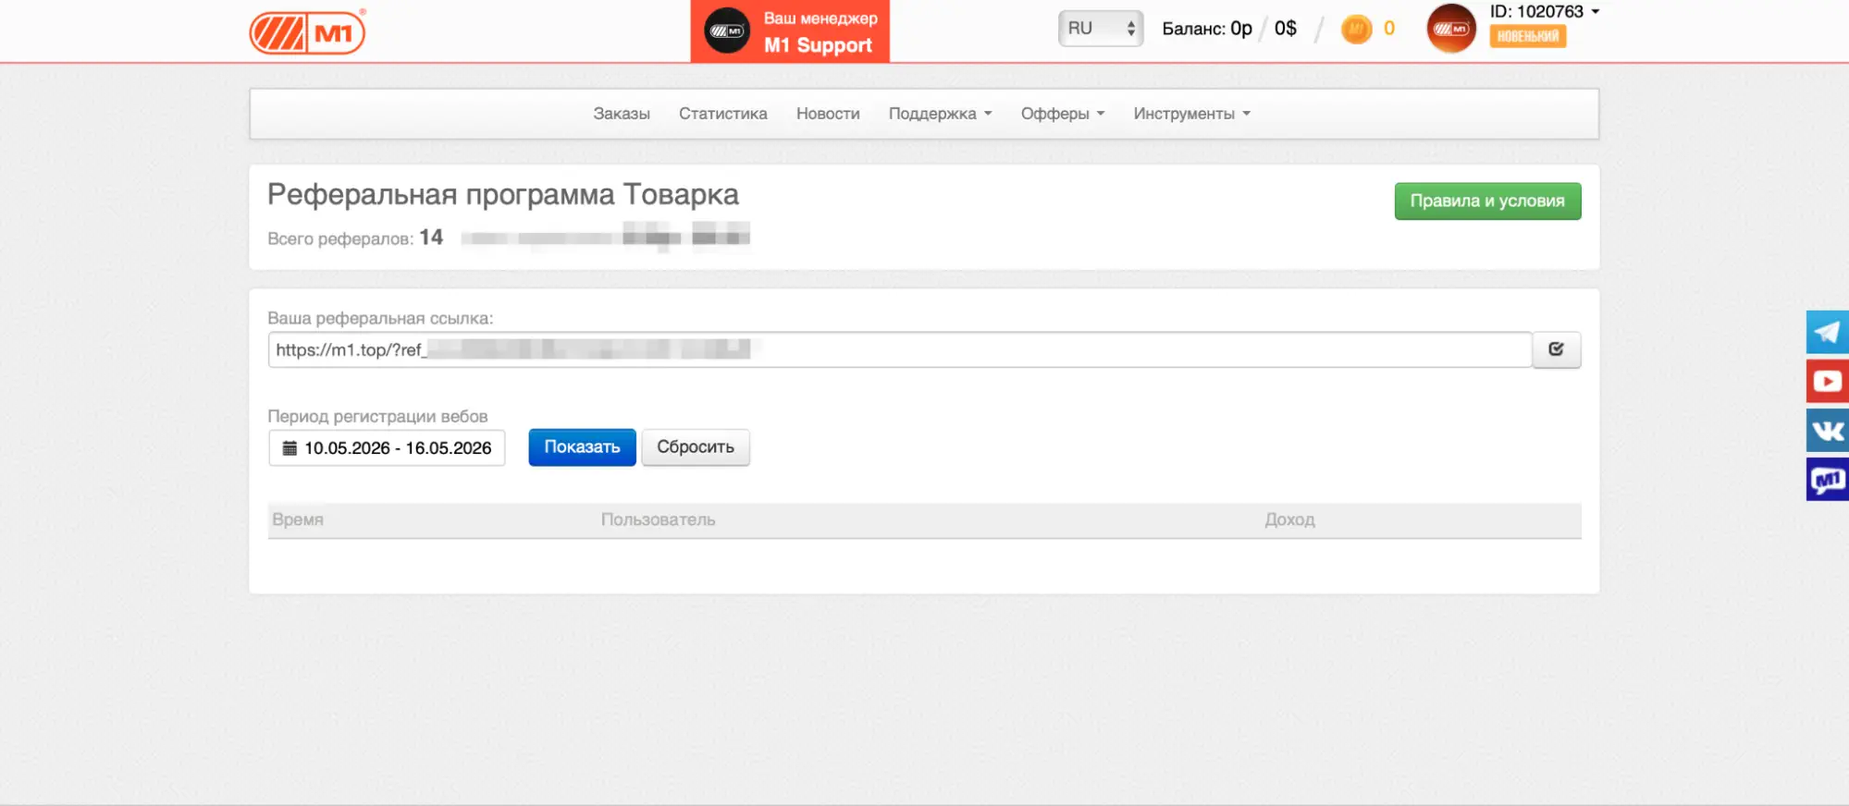The image size is (1849, 806).
Task: Click the referral link input field
Action: [x=900, y=349]
